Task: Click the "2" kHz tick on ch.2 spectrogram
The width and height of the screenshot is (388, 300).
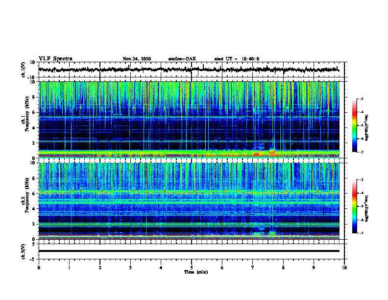Action: (34, 224)
